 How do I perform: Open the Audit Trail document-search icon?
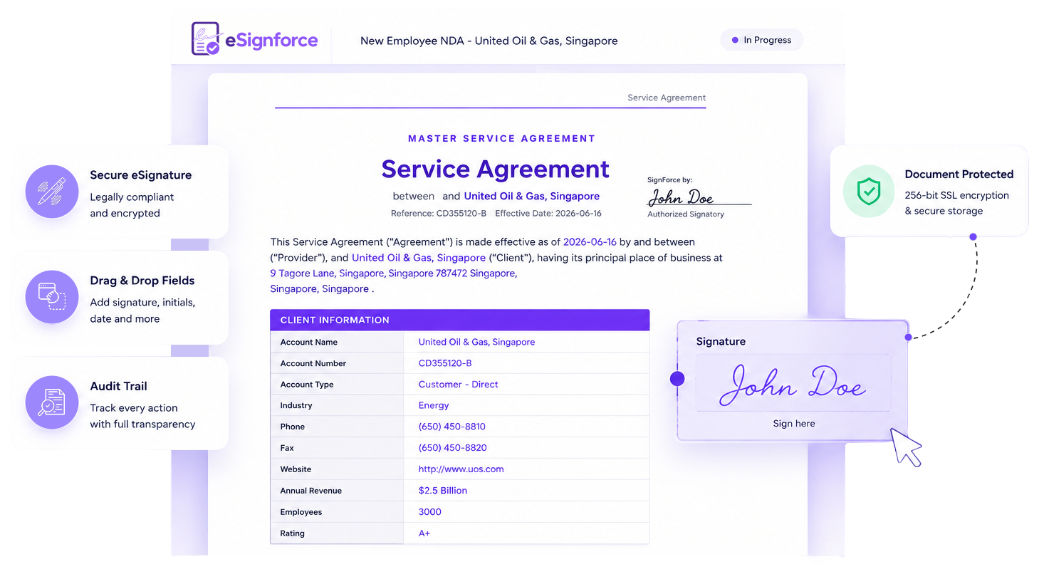click(x=52, y=402)
